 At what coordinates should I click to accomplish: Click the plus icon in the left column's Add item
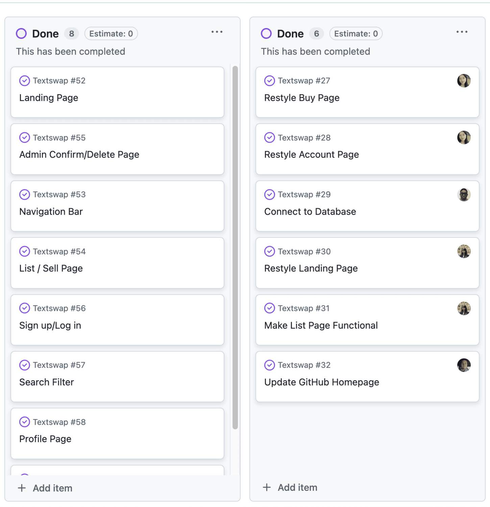22,488
